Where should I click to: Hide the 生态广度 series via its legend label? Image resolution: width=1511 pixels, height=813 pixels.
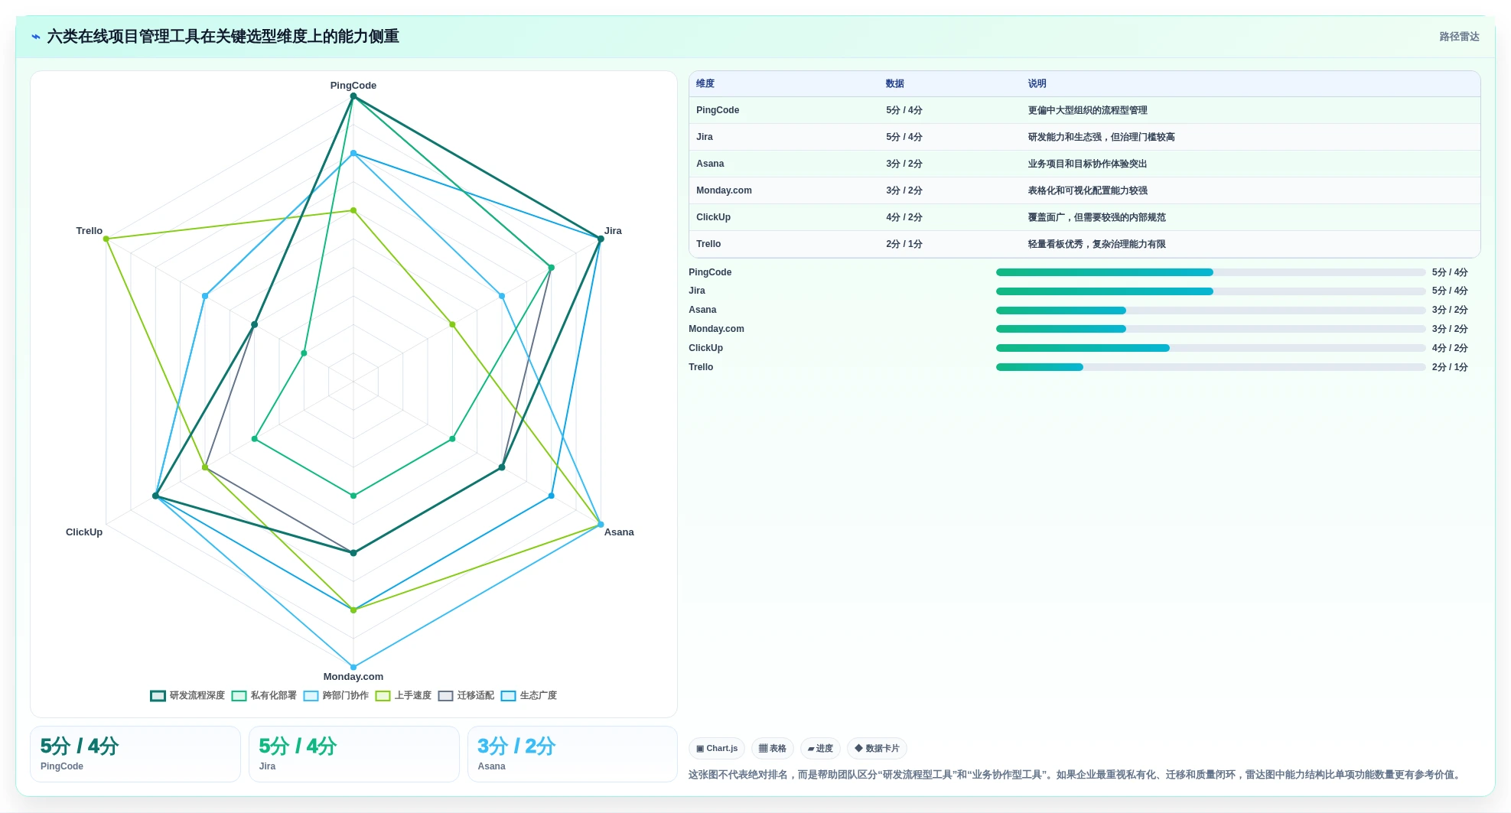(539, 696)
